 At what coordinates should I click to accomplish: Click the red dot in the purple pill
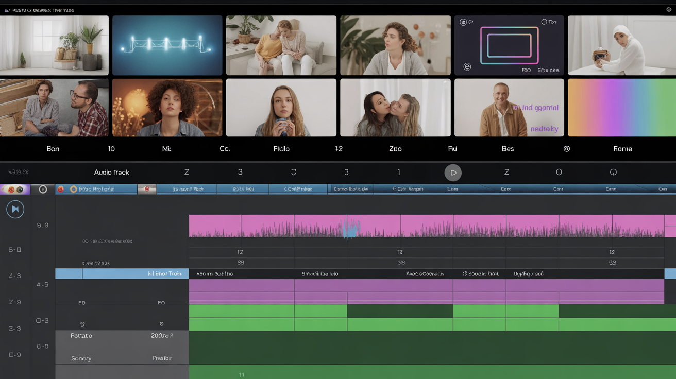pyautogui.click(x=11, y=189)
